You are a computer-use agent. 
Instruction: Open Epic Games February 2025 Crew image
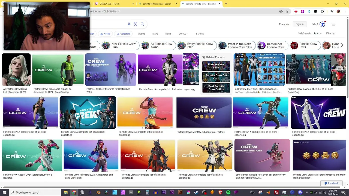(262, 155)
